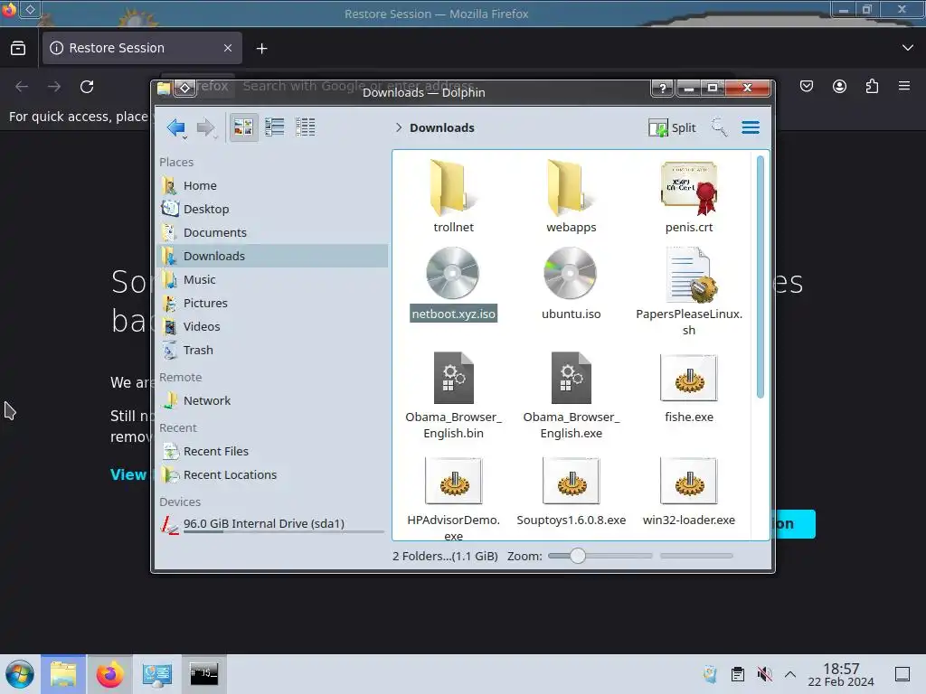The image size is (926, 694).
Task: Click Firefox icon in taskbar
Action: 109,674
